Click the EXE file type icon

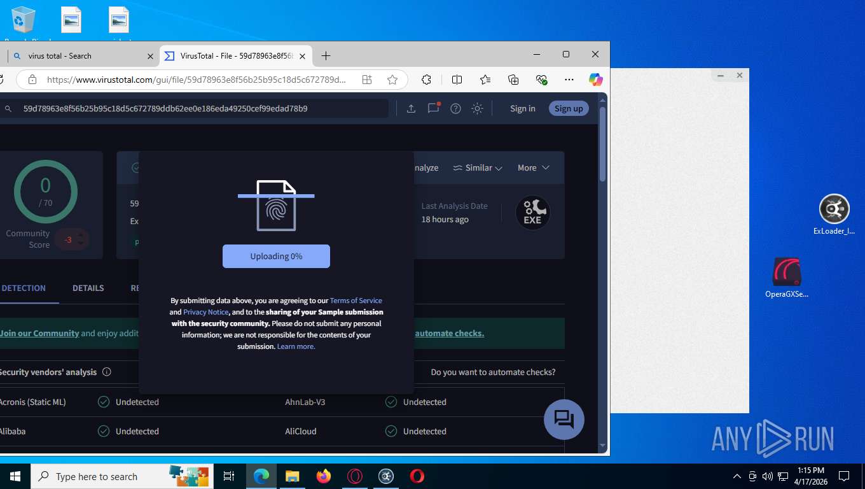coord(532,213)
